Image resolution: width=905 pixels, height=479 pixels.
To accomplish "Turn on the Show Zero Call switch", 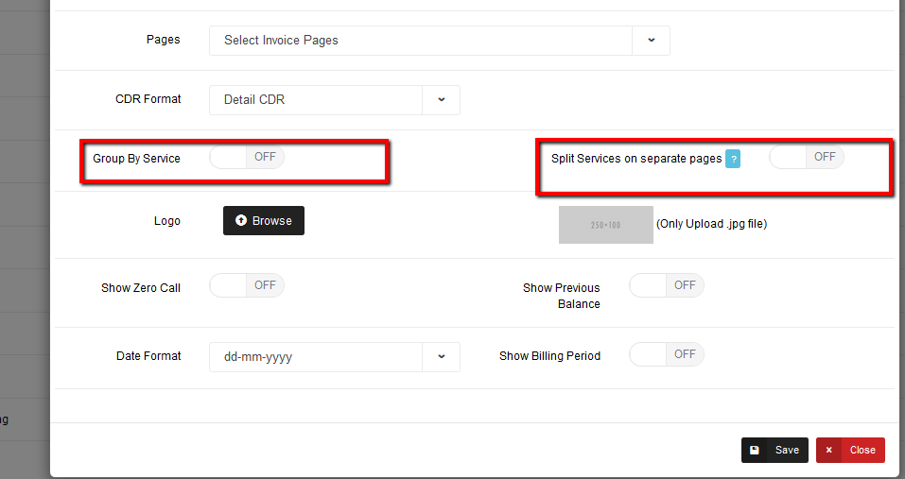I will pyautogui.click(x=247, y=285).
